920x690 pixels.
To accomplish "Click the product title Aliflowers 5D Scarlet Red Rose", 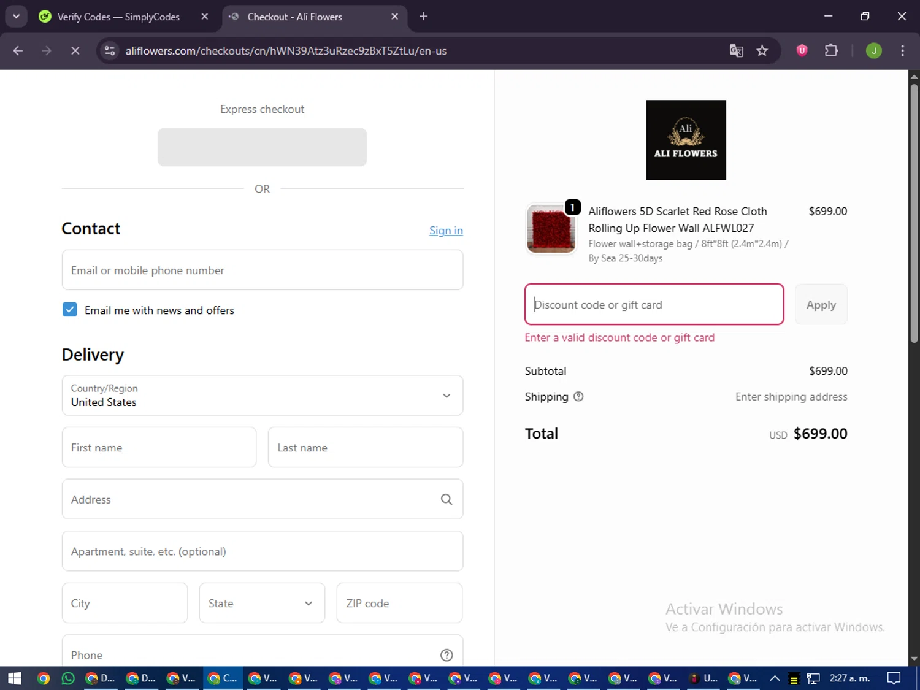I will [678, 220].
